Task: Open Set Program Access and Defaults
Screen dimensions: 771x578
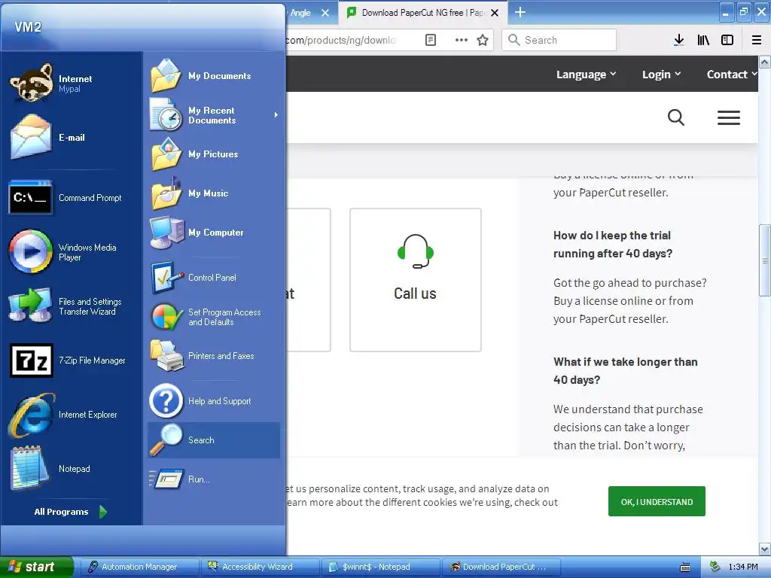Action: coord(213,317)
